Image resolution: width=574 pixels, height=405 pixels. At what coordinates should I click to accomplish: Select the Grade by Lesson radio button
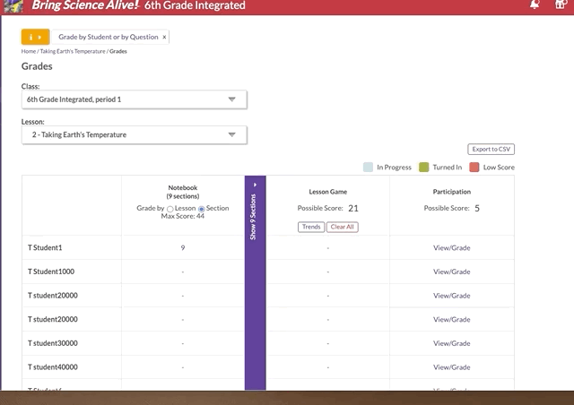[170, 208]
